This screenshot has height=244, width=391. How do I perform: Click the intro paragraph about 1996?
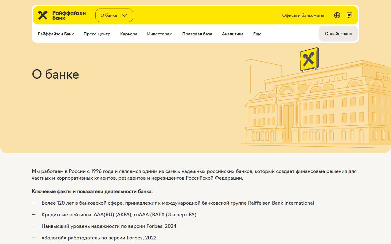(194, 175)
